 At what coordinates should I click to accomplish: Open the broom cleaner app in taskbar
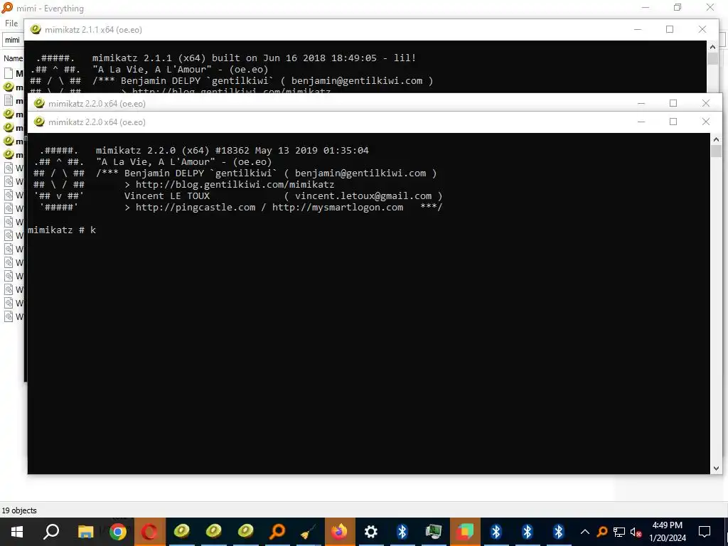point(309,532)
